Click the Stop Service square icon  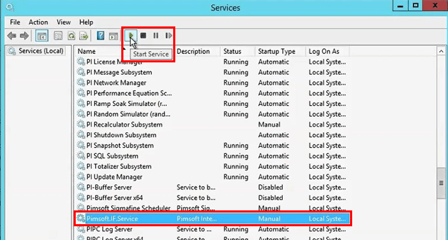(x=144, y=35)
